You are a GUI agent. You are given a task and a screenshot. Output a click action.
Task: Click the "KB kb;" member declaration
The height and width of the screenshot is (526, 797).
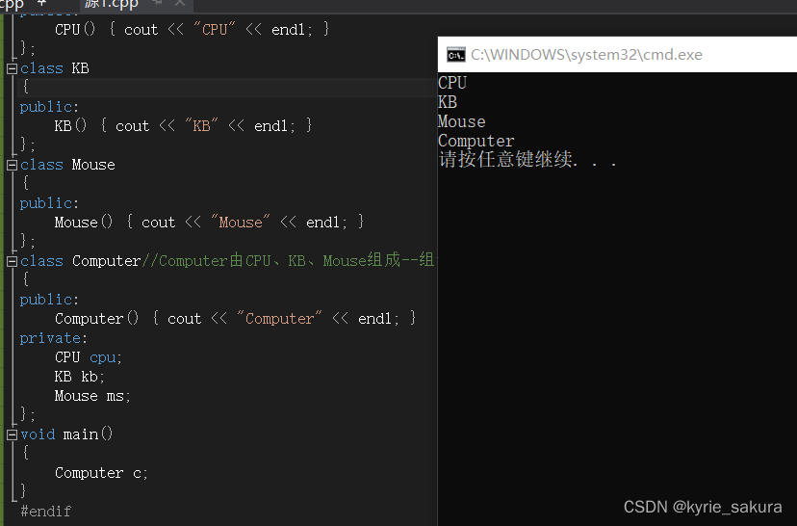(x=80, y=377)
